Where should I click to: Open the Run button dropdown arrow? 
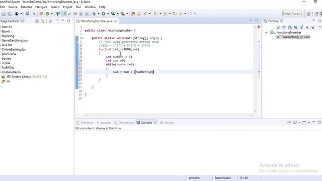pos(108,14)
